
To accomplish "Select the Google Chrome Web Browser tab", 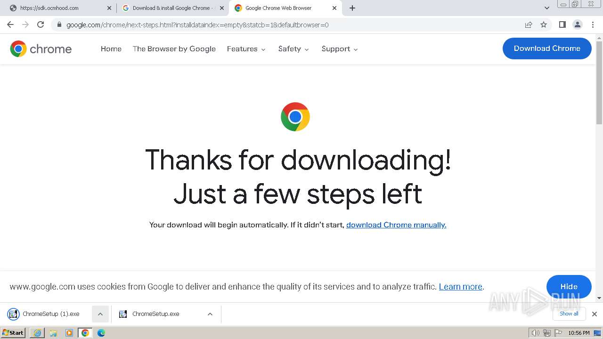I will tap(285, 8).
